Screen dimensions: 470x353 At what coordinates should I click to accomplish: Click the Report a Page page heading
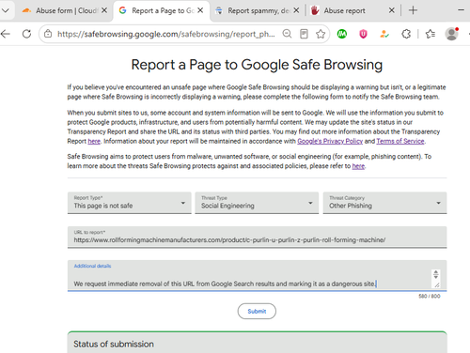[x=257, y=65]
